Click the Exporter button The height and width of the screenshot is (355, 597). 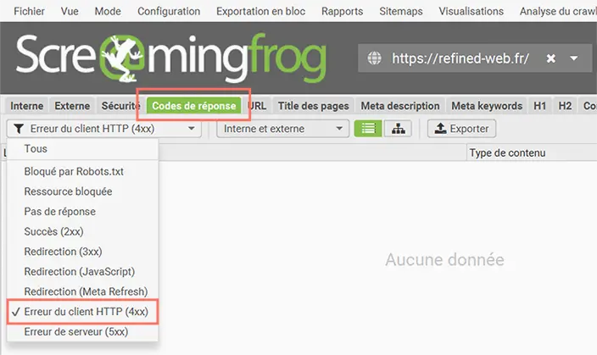pyautogui.click(x=461, y=129)
